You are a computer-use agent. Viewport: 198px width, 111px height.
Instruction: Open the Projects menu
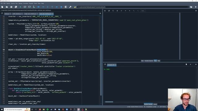pos(31,3)
